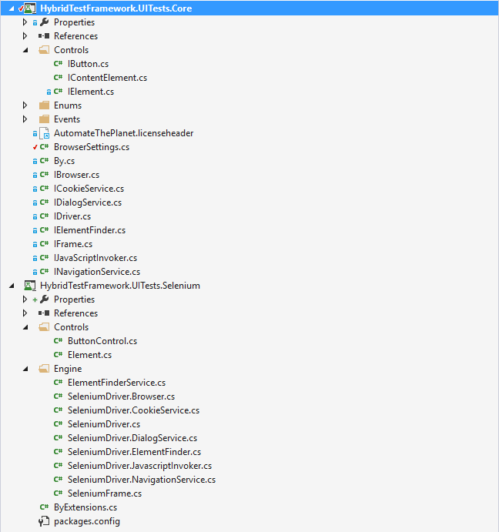499x532 pixels.
Task: Select the IElement.cs file
Action: (91, 92)
